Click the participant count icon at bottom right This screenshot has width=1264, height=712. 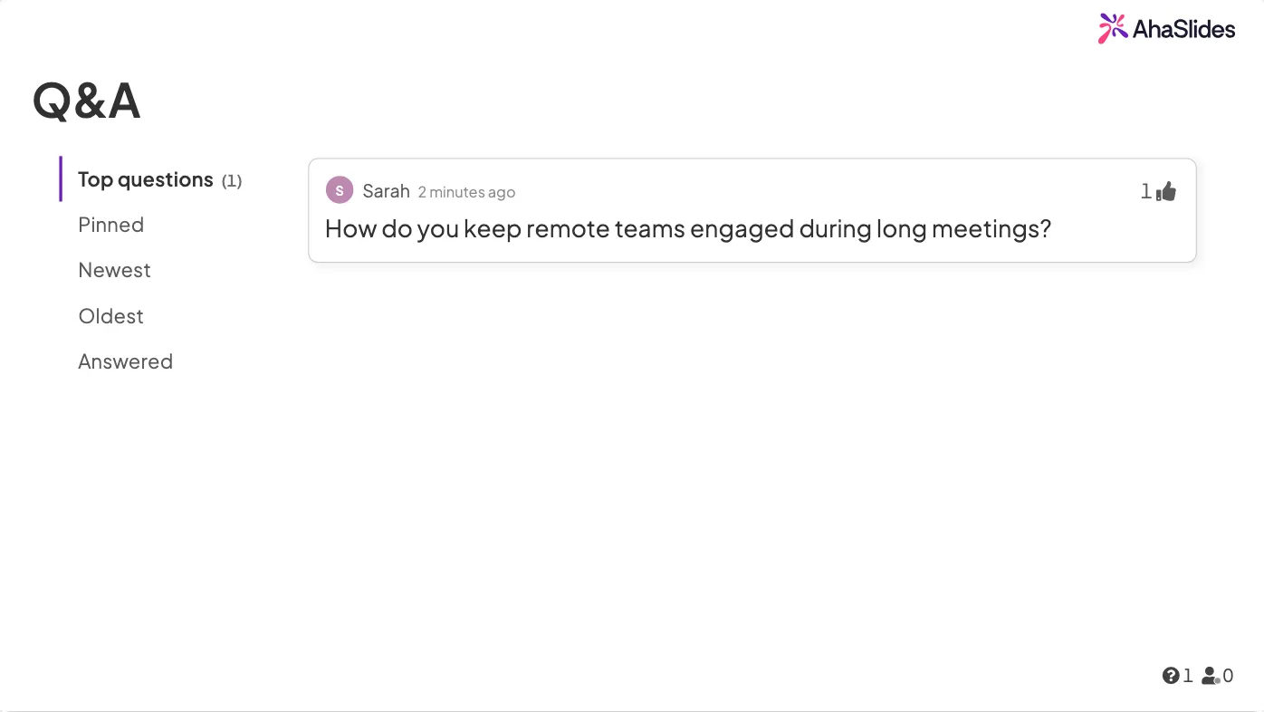1211,675
